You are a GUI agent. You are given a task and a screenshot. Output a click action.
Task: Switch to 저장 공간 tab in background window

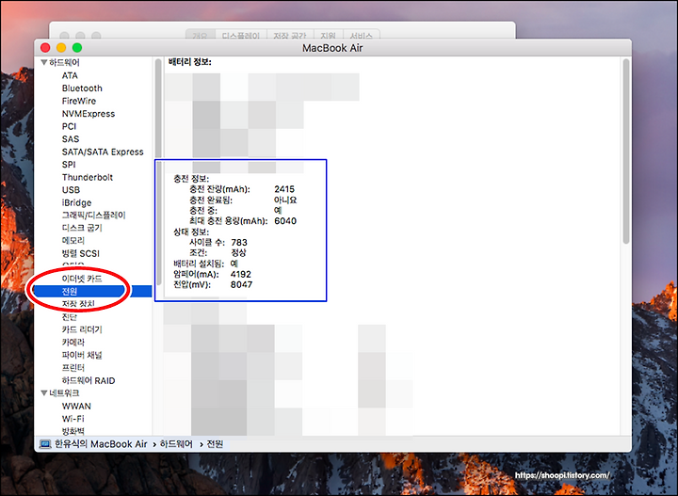pyautogui.click(x=290, y=35)
